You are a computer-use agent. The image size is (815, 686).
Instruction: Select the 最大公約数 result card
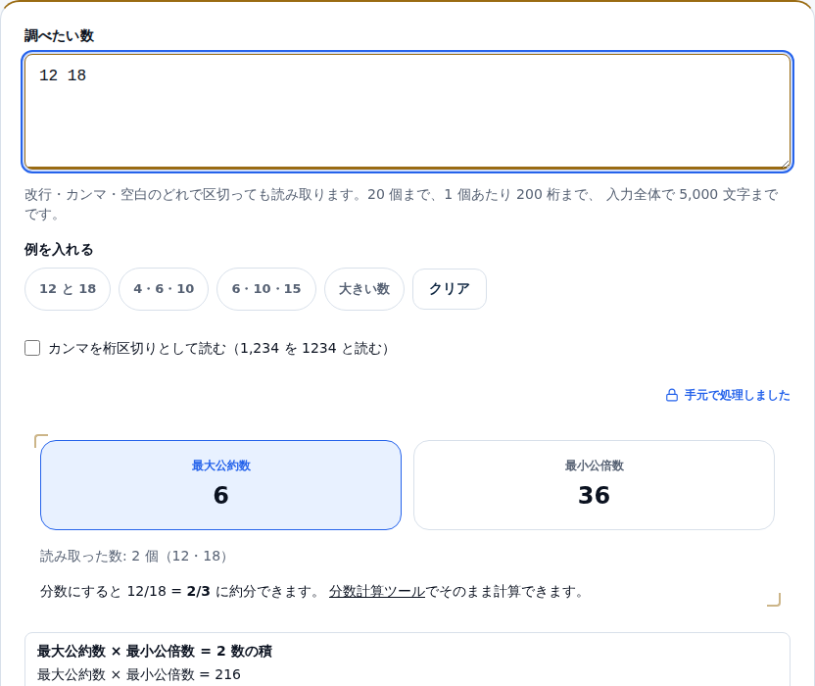click(221, 485)
